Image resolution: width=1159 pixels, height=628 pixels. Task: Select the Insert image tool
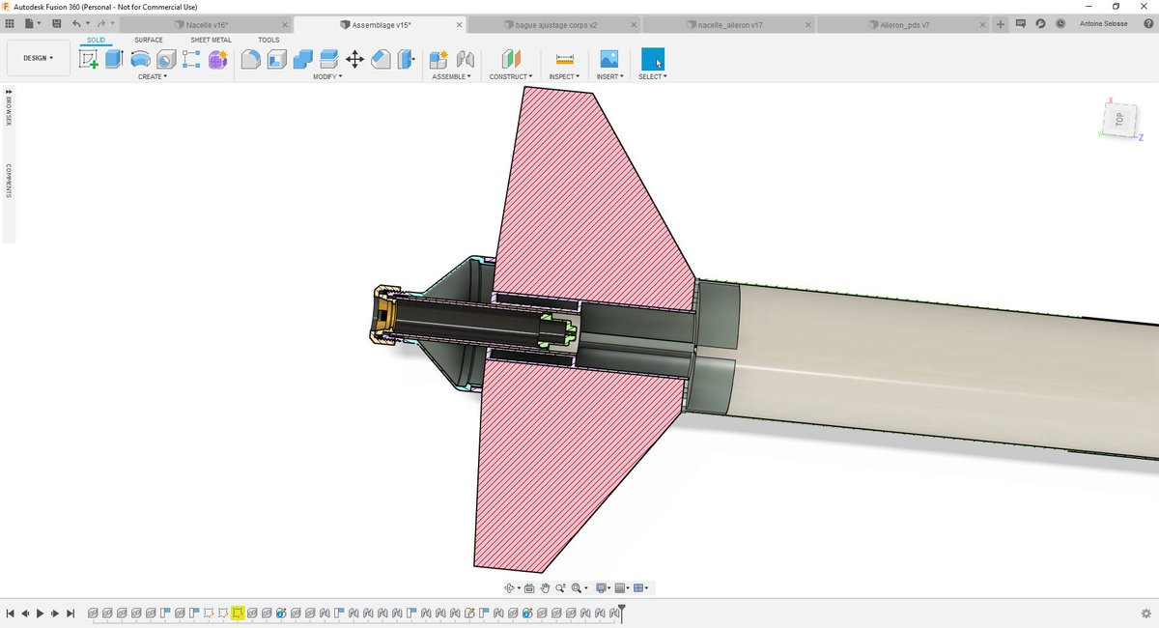pos(608,59)
